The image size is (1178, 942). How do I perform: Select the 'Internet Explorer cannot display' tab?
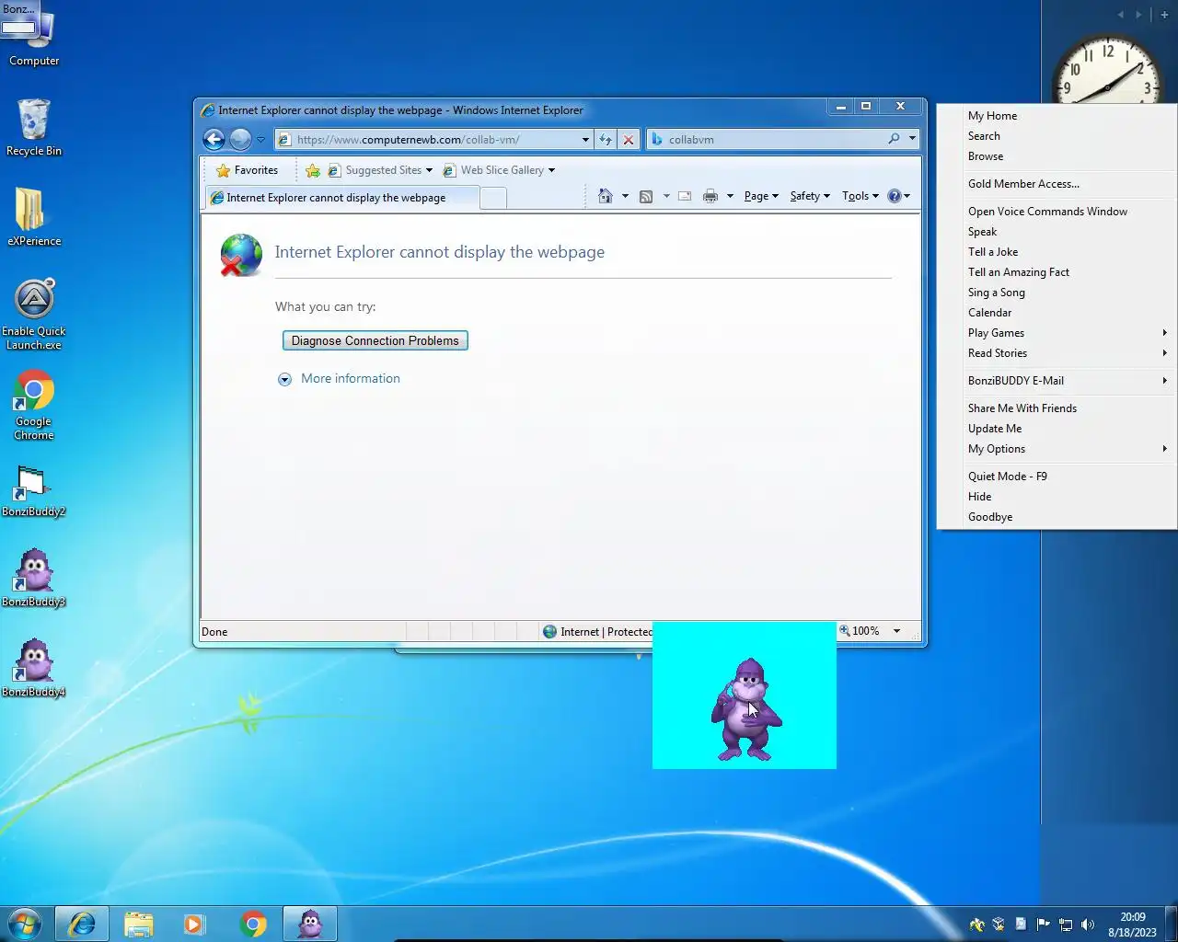[341, 198]
